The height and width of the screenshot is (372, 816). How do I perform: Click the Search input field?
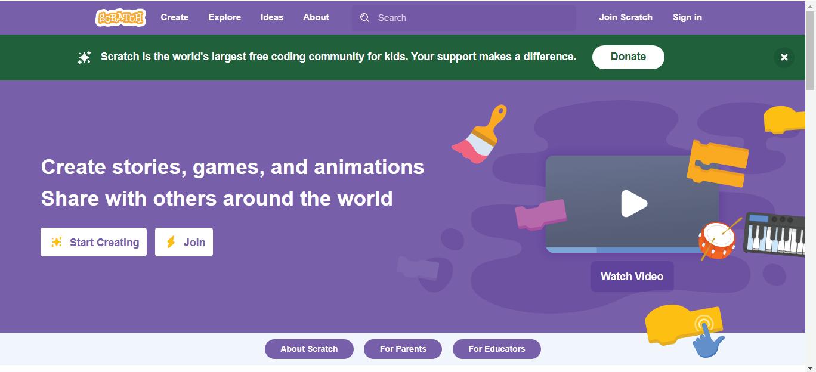pos(464,18)
